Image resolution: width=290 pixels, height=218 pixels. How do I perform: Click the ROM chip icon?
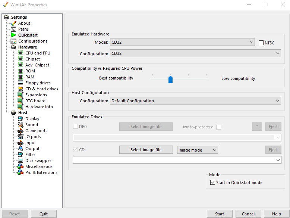click(21, 71)
